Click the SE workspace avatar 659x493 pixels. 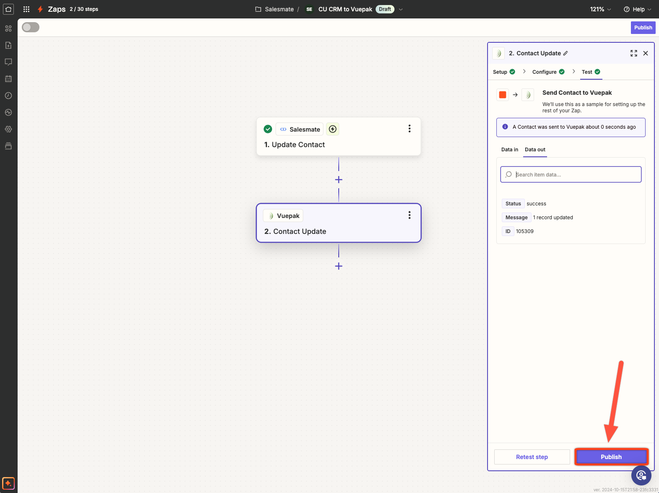[x=309, y=9]
